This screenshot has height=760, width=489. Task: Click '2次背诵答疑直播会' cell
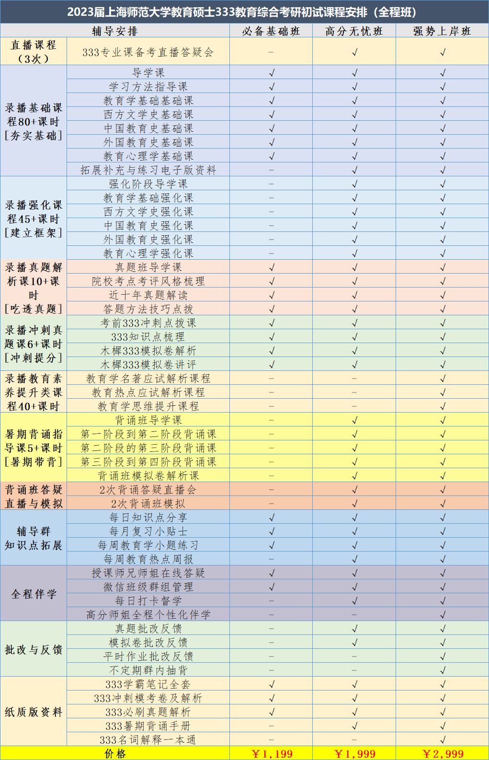tap(148, 490)
